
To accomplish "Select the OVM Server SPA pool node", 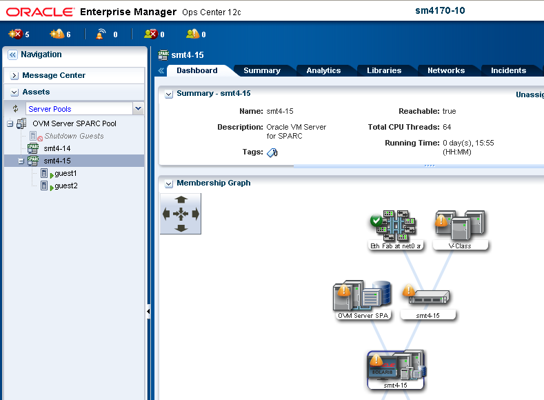I will 363,300.
